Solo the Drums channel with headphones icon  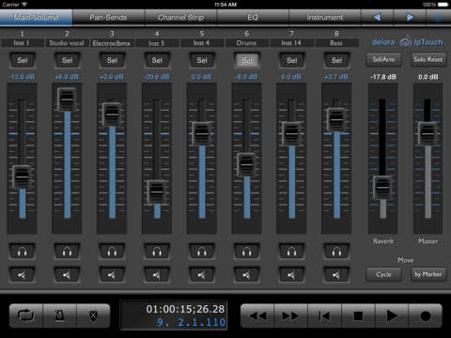click(246, 251)
